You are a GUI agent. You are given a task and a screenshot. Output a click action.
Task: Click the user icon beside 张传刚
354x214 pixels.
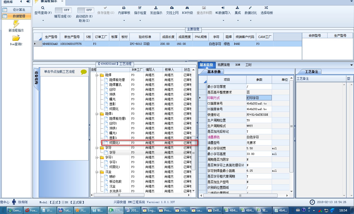(14, 202)
